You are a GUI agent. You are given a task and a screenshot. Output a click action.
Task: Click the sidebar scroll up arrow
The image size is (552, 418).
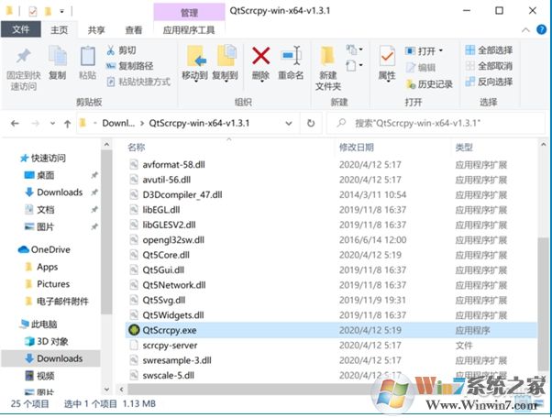[106, 145]
